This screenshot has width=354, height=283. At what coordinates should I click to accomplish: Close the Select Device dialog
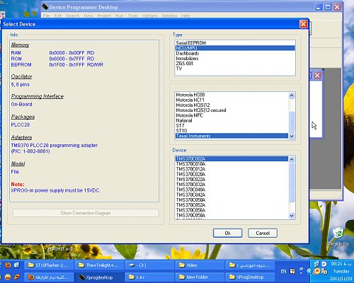coord(304,24)
